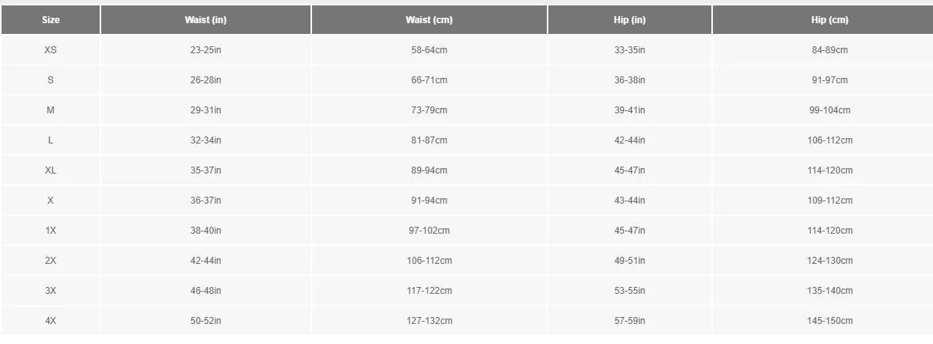Click the Waist (in) column header
The width and height of the screenshot is (933, 344).
click(205, 20)
